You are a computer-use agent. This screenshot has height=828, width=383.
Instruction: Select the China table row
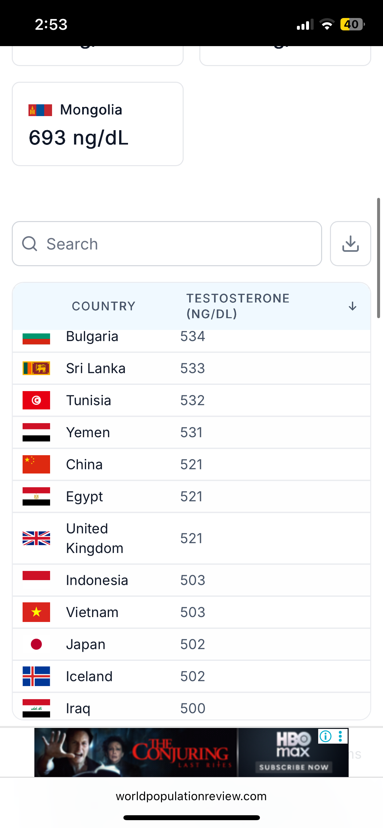(x=191, y=464)
